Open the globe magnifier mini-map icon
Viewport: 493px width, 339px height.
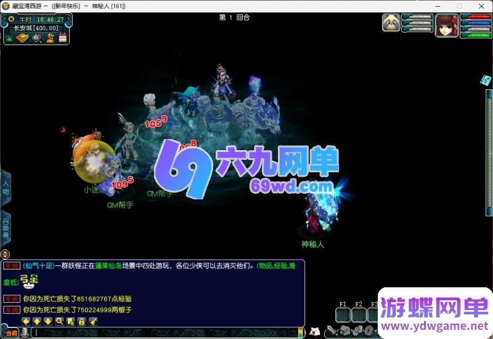click(37, 38)
